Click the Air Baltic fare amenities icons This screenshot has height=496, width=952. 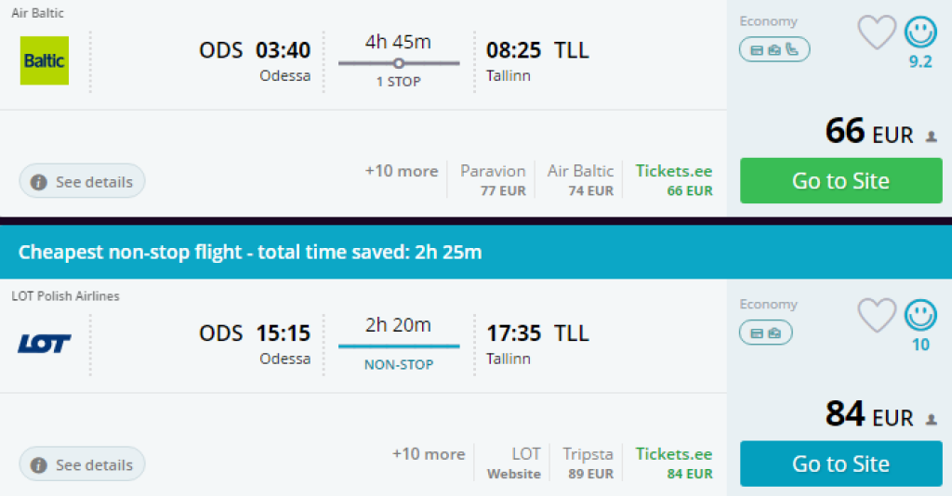tap(774, 49)
